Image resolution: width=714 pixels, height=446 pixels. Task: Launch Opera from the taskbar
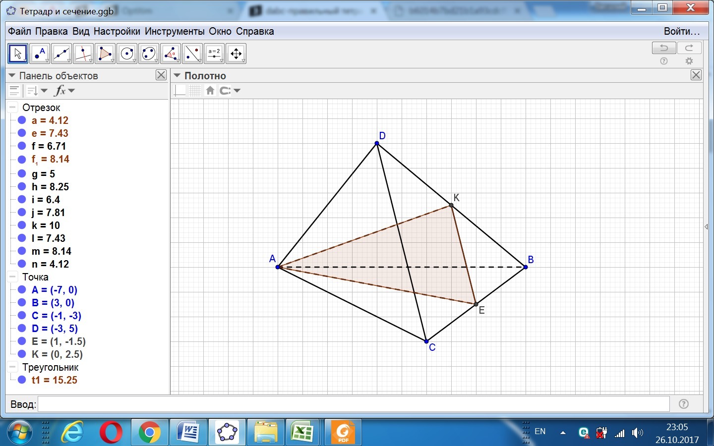coord(111,433)
